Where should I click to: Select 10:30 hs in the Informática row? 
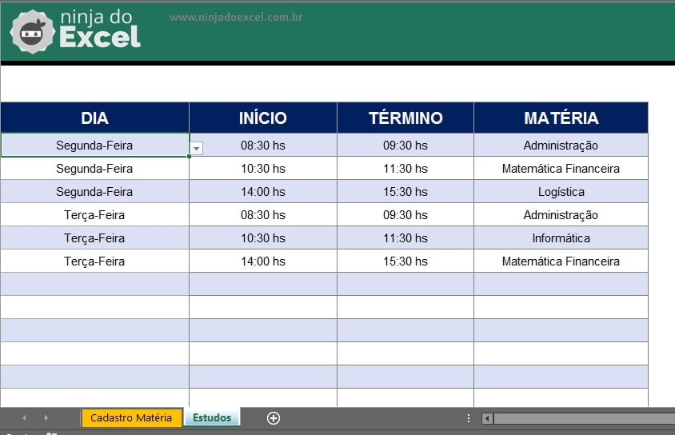263,238
